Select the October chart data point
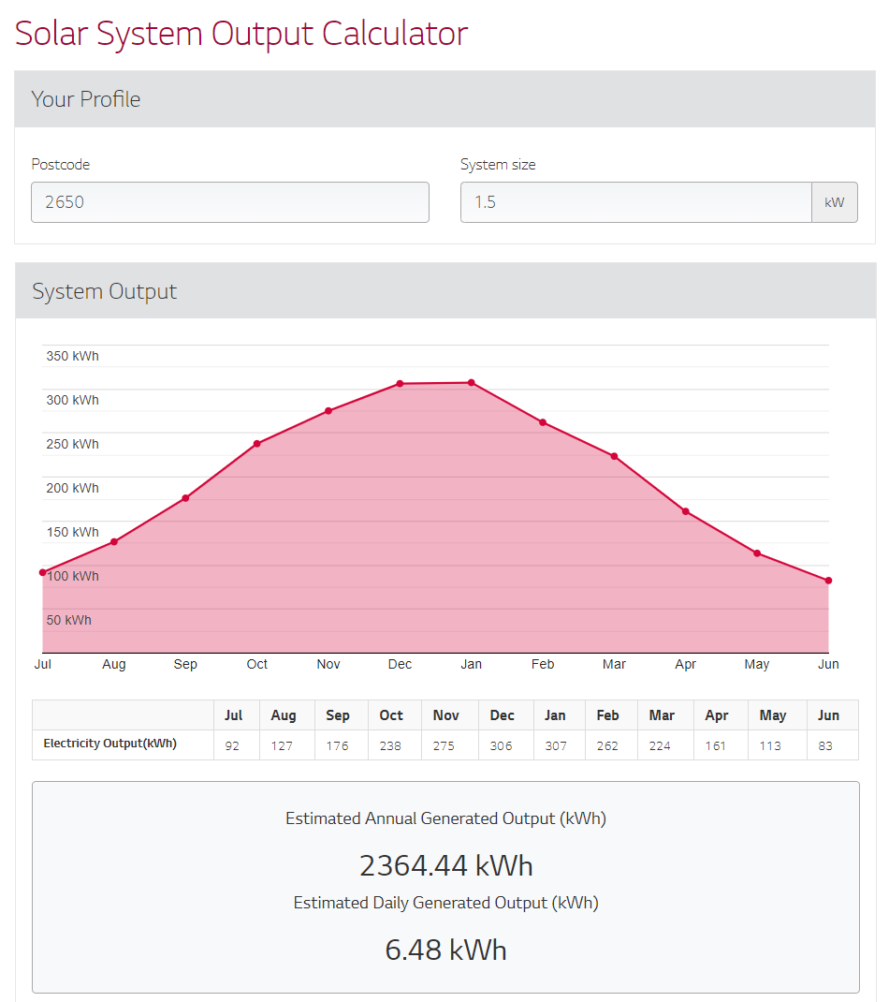The height and width of the screenshot is (1002, 889). [257, 444]
